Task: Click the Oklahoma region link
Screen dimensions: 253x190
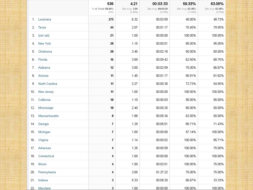Action: coord(45,52)
